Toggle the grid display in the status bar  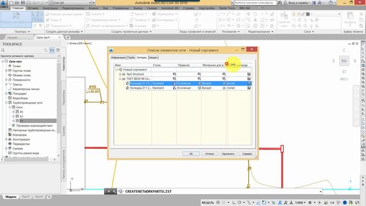[x=218, y=203]
